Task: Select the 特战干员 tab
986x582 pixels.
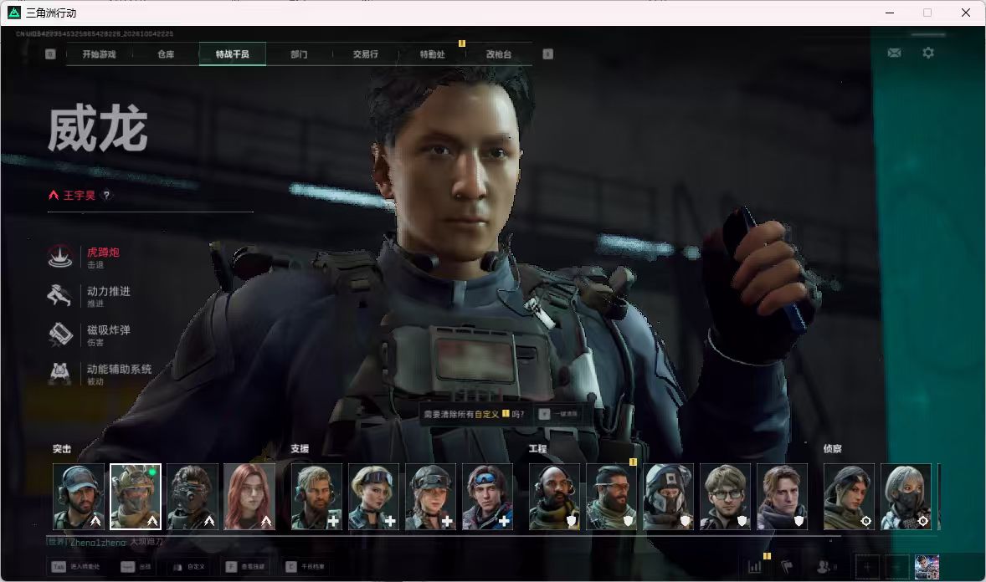Action: pyautogui.click(x=232, y=54)
